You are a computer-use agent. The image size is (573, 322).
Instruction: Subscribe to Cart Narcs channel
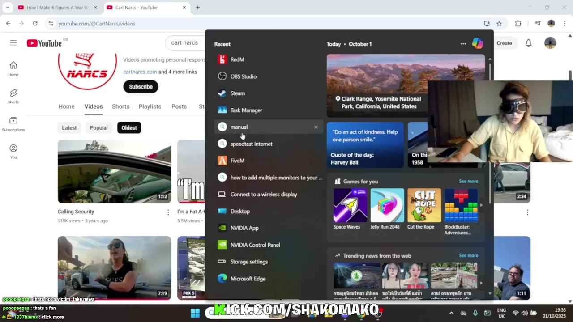(x=141, y=87)
